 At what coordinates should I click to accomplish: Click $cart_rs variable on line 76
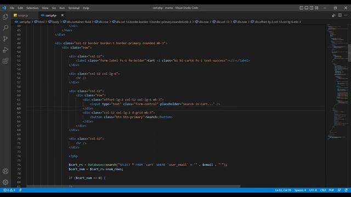click(x=76, y=165)
